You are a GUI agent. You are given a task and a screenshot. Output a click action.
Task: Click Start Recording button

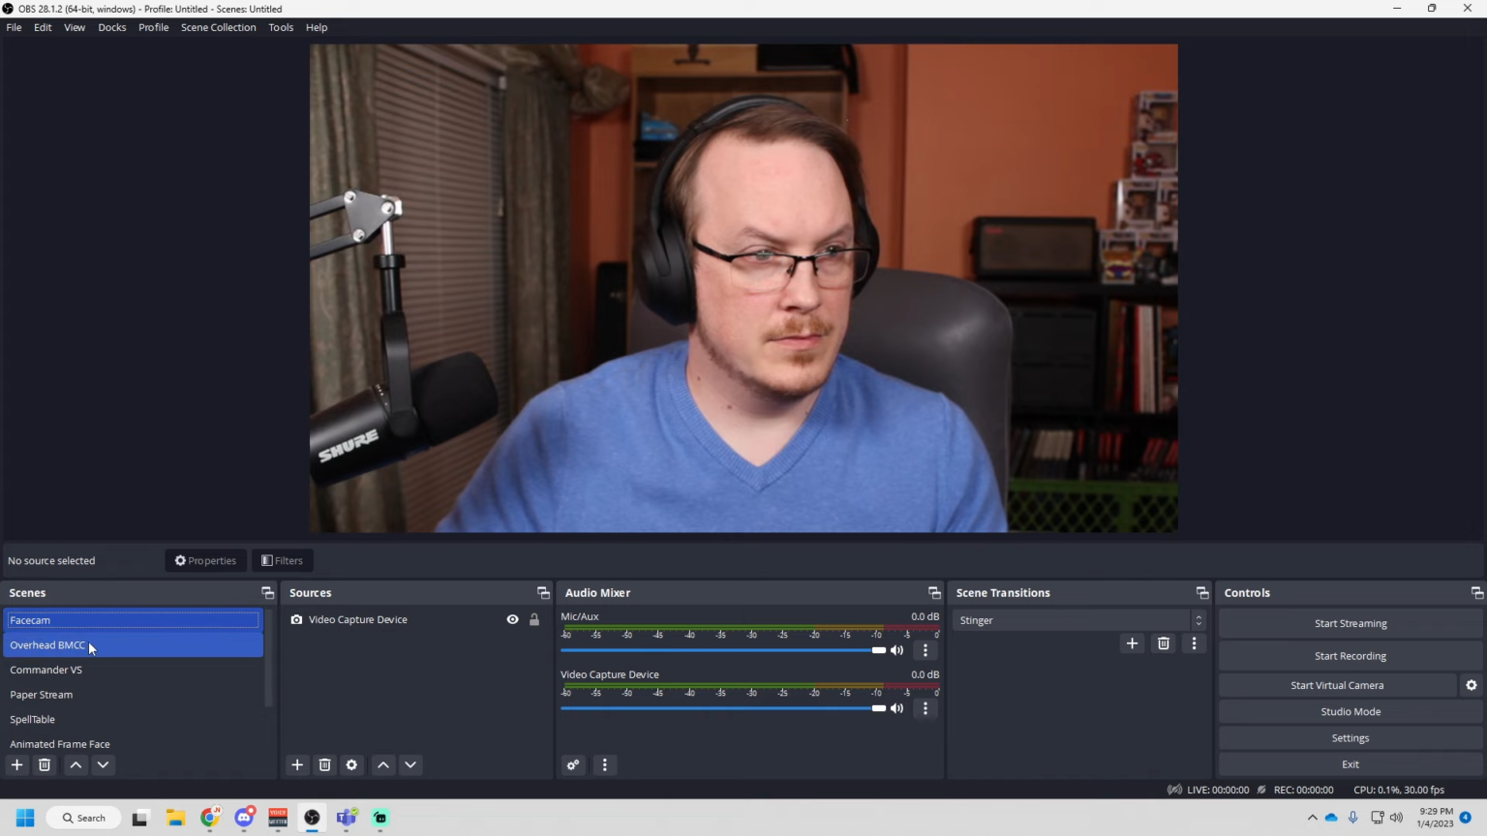coord(1350,656)
